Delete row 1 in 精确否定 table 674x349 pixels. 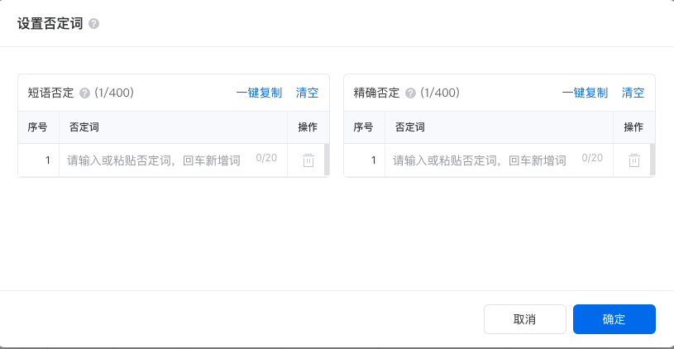coord(633,160)
